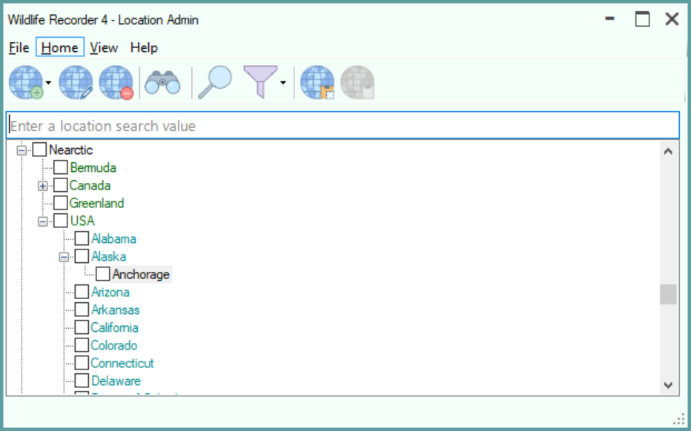Maximize the Location Admin window
The width and height of the screenshot is (691, 431).
coord(642,19)
